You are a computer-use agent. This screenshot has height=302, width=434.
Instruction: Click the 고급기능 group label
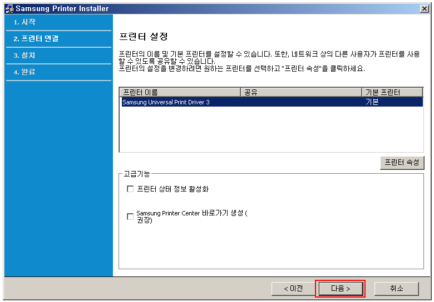click(x=137, y=174)
